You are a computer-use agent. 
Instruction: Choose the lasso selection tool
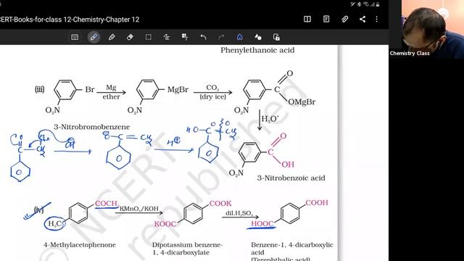148,37
